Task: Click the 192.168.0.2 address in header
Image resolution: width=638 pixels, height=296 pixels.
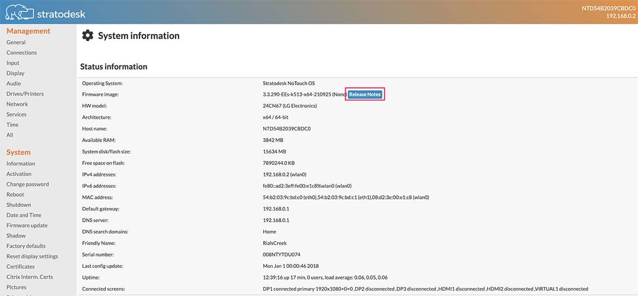Action: coord(620,16)
